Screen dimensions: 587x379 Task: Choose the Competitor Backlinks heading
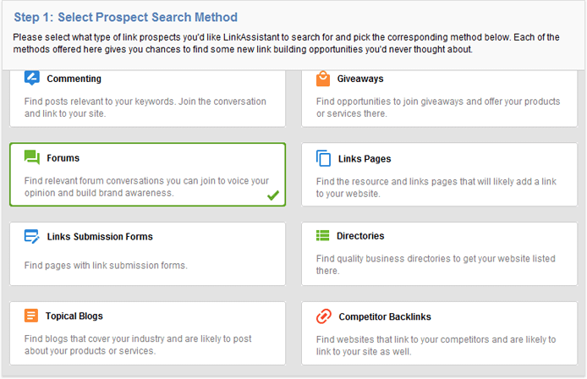click(x=385, y=317)
